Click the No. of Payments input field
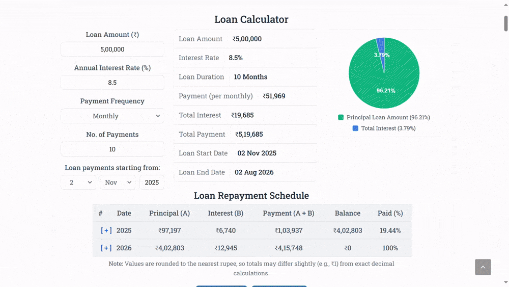The image size is (509, 287). [112, 149]
